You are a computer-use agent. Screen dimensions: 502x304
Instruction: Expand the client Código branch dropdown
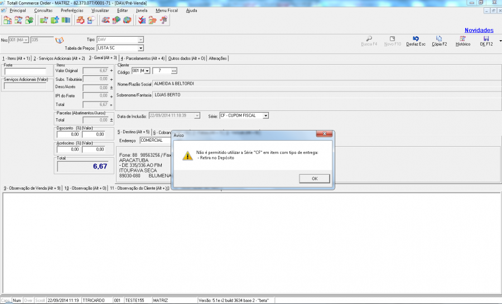point(148,71)
